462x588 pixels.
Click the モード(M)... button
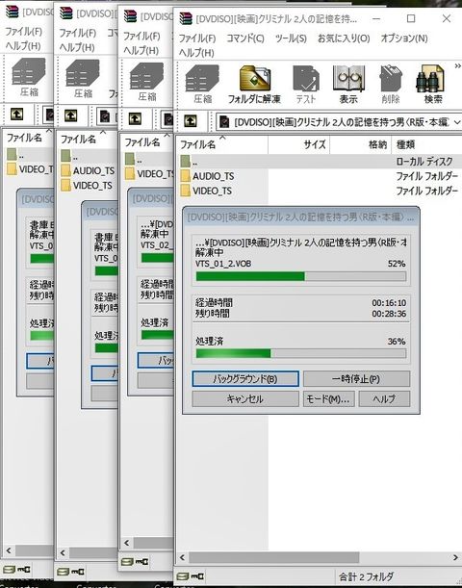click(328, 398)
